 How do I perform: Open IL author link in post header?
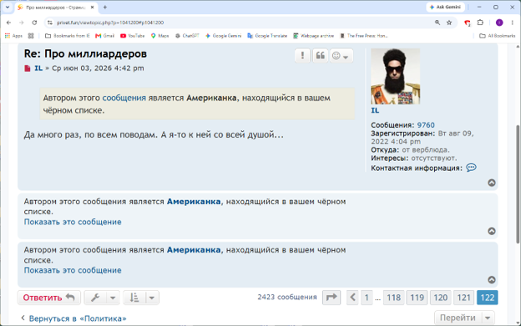pyautogui.click(x=38, y=68)
